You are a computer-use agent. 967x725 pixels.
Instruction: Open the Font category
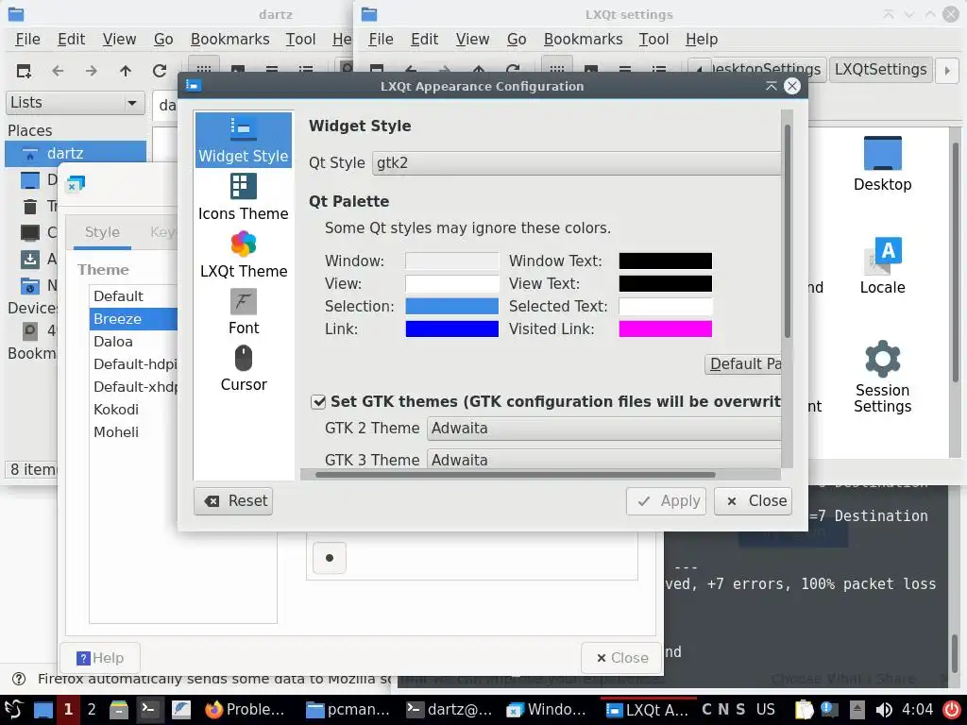(x=244, y=312)
